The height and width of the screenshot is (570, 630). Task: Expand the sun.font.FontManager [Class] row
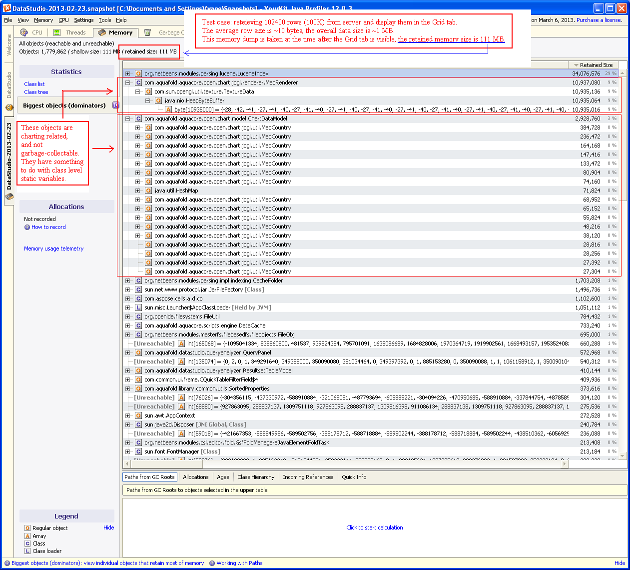(x=127, y=451)
